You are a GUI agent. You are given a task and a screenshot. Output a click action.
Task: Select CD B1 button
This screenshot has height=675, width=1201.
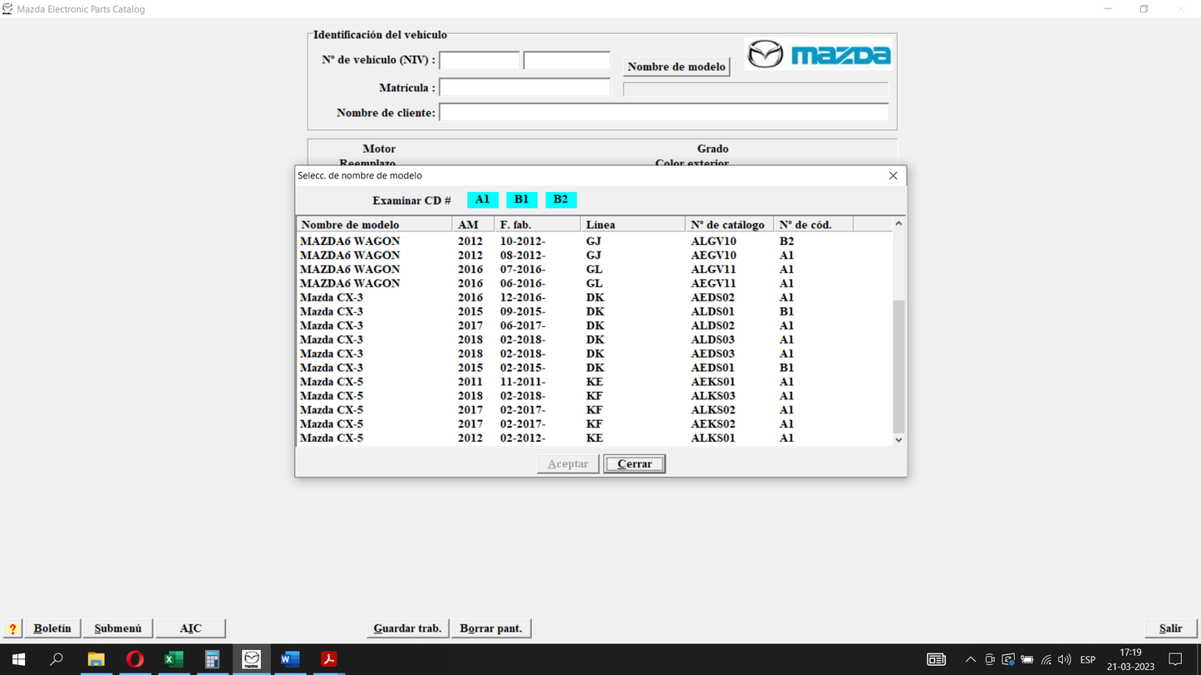click(521, 199)
